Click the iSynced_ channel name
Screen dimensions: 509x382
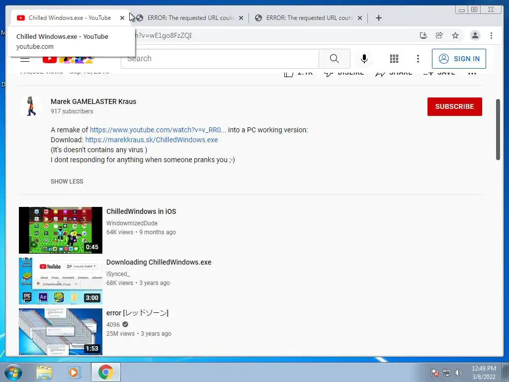(118, 274)
